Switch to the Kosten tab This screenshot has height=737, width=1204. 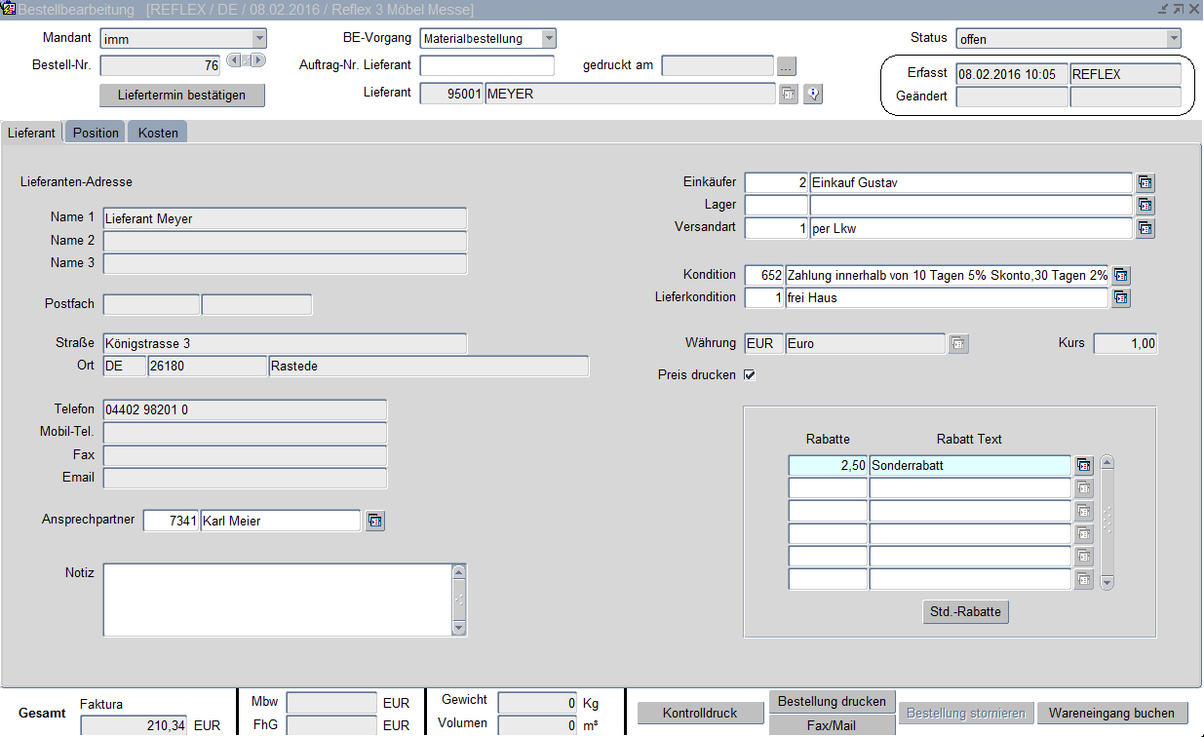[x=158, y=133]
